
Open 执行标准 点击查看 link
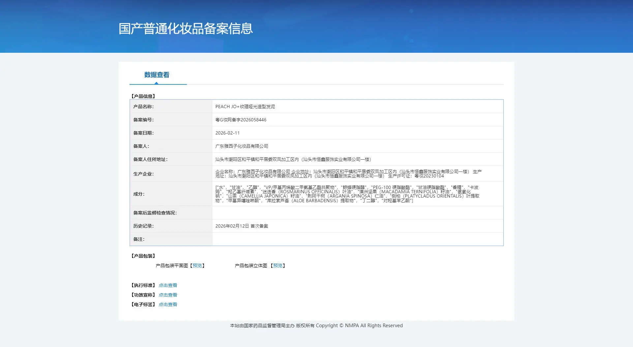[168, 285]
